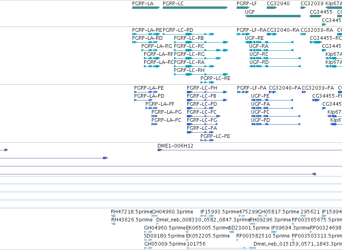Select protein label PGRP-LC-PA

click(x=202, y=128)
